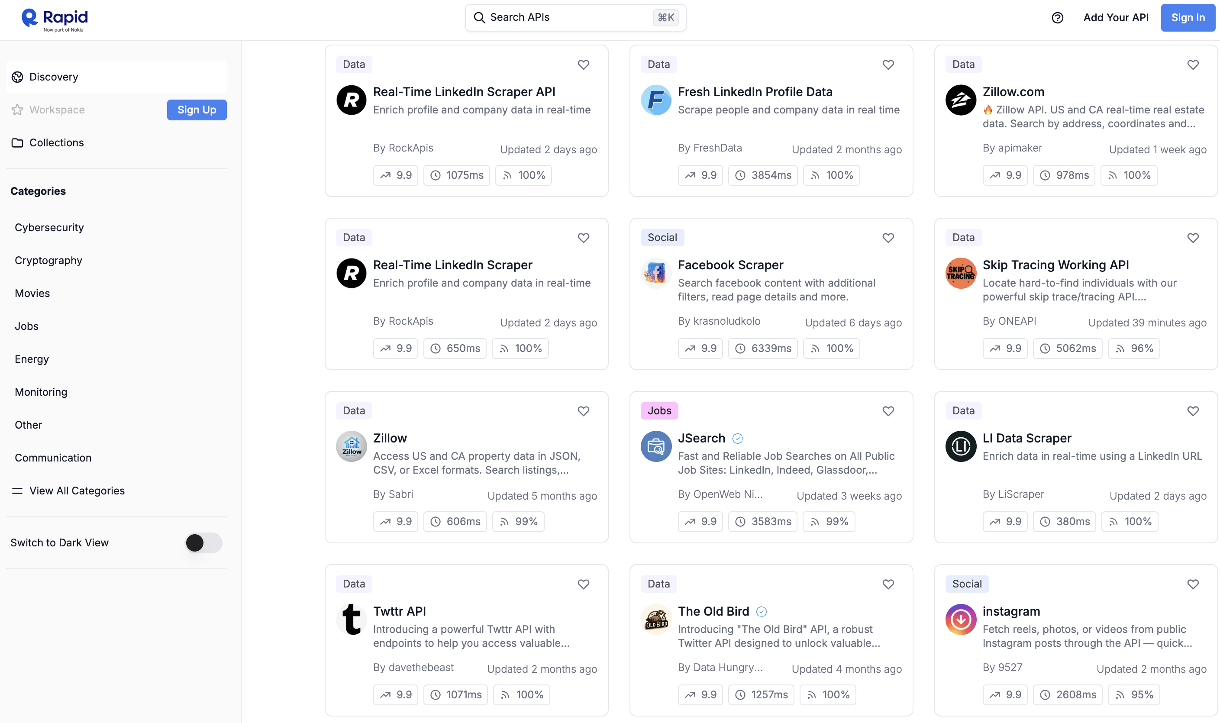1220x723 pixels.
Task: Click the Sign In button
Action: [x=1188, y=18]
